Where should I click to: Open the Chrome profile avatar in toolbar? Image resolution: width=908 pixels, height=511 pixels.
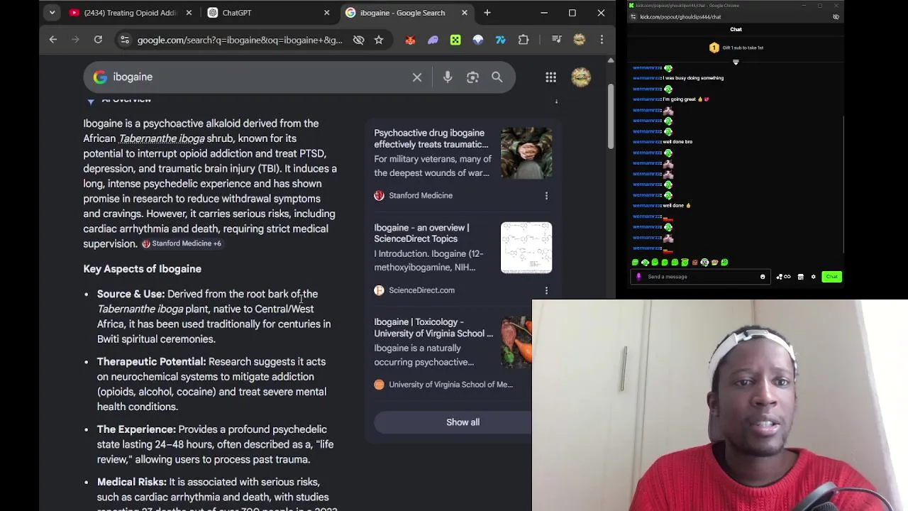coord(580,40)
